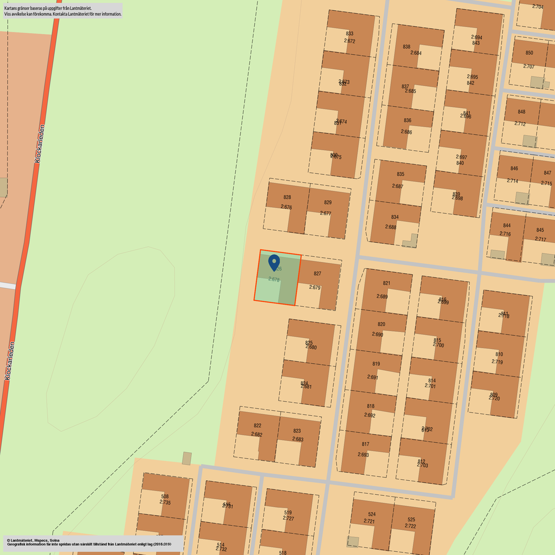The height and width of the screenshot is (555, 555).
Task: Click the parcel label 2:677
Action: coord(326,213)
